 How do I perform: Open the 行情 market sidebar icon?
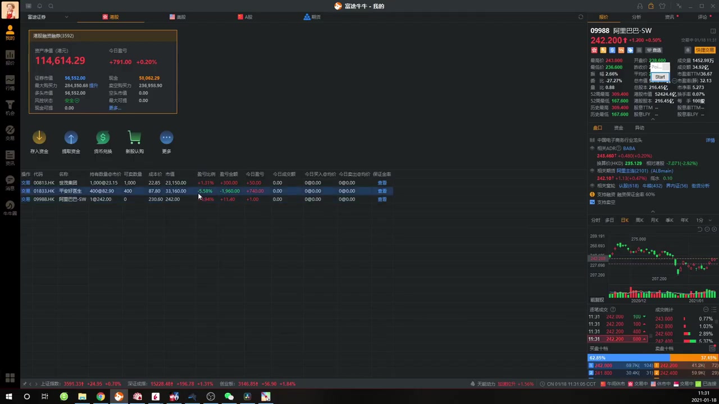(x=10, y=82)
